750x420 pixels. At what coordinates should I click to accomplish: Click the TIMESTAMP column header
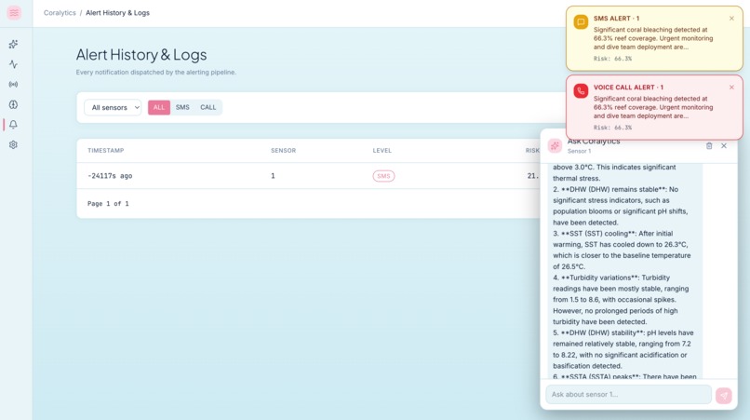click(106, 150)
